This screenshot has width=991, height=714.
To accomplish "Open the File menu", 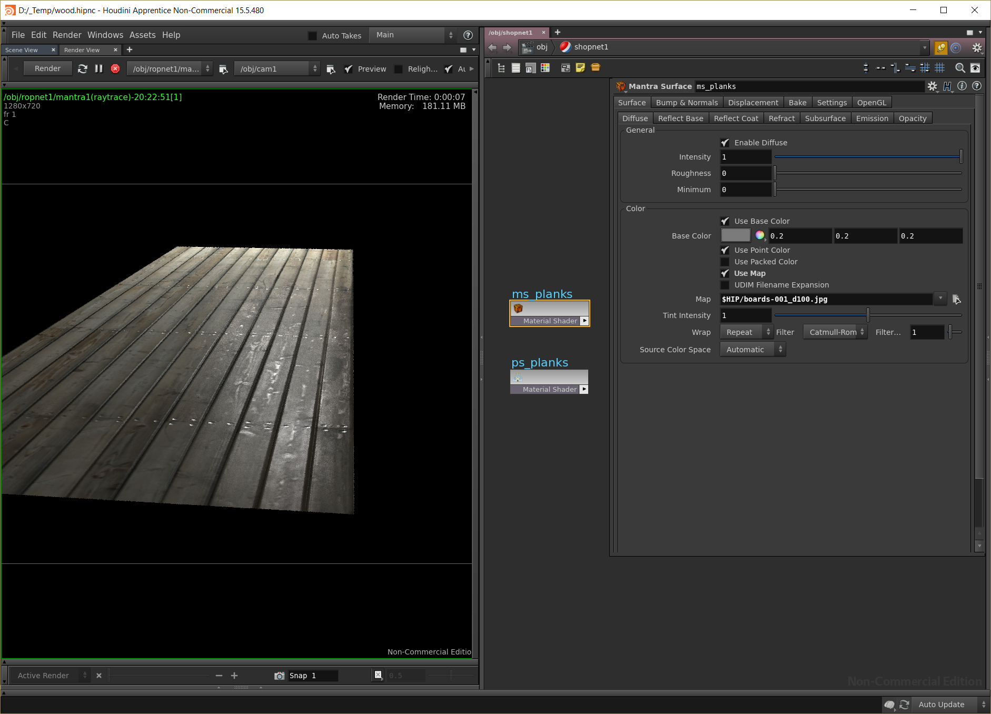I will point(18,35).
